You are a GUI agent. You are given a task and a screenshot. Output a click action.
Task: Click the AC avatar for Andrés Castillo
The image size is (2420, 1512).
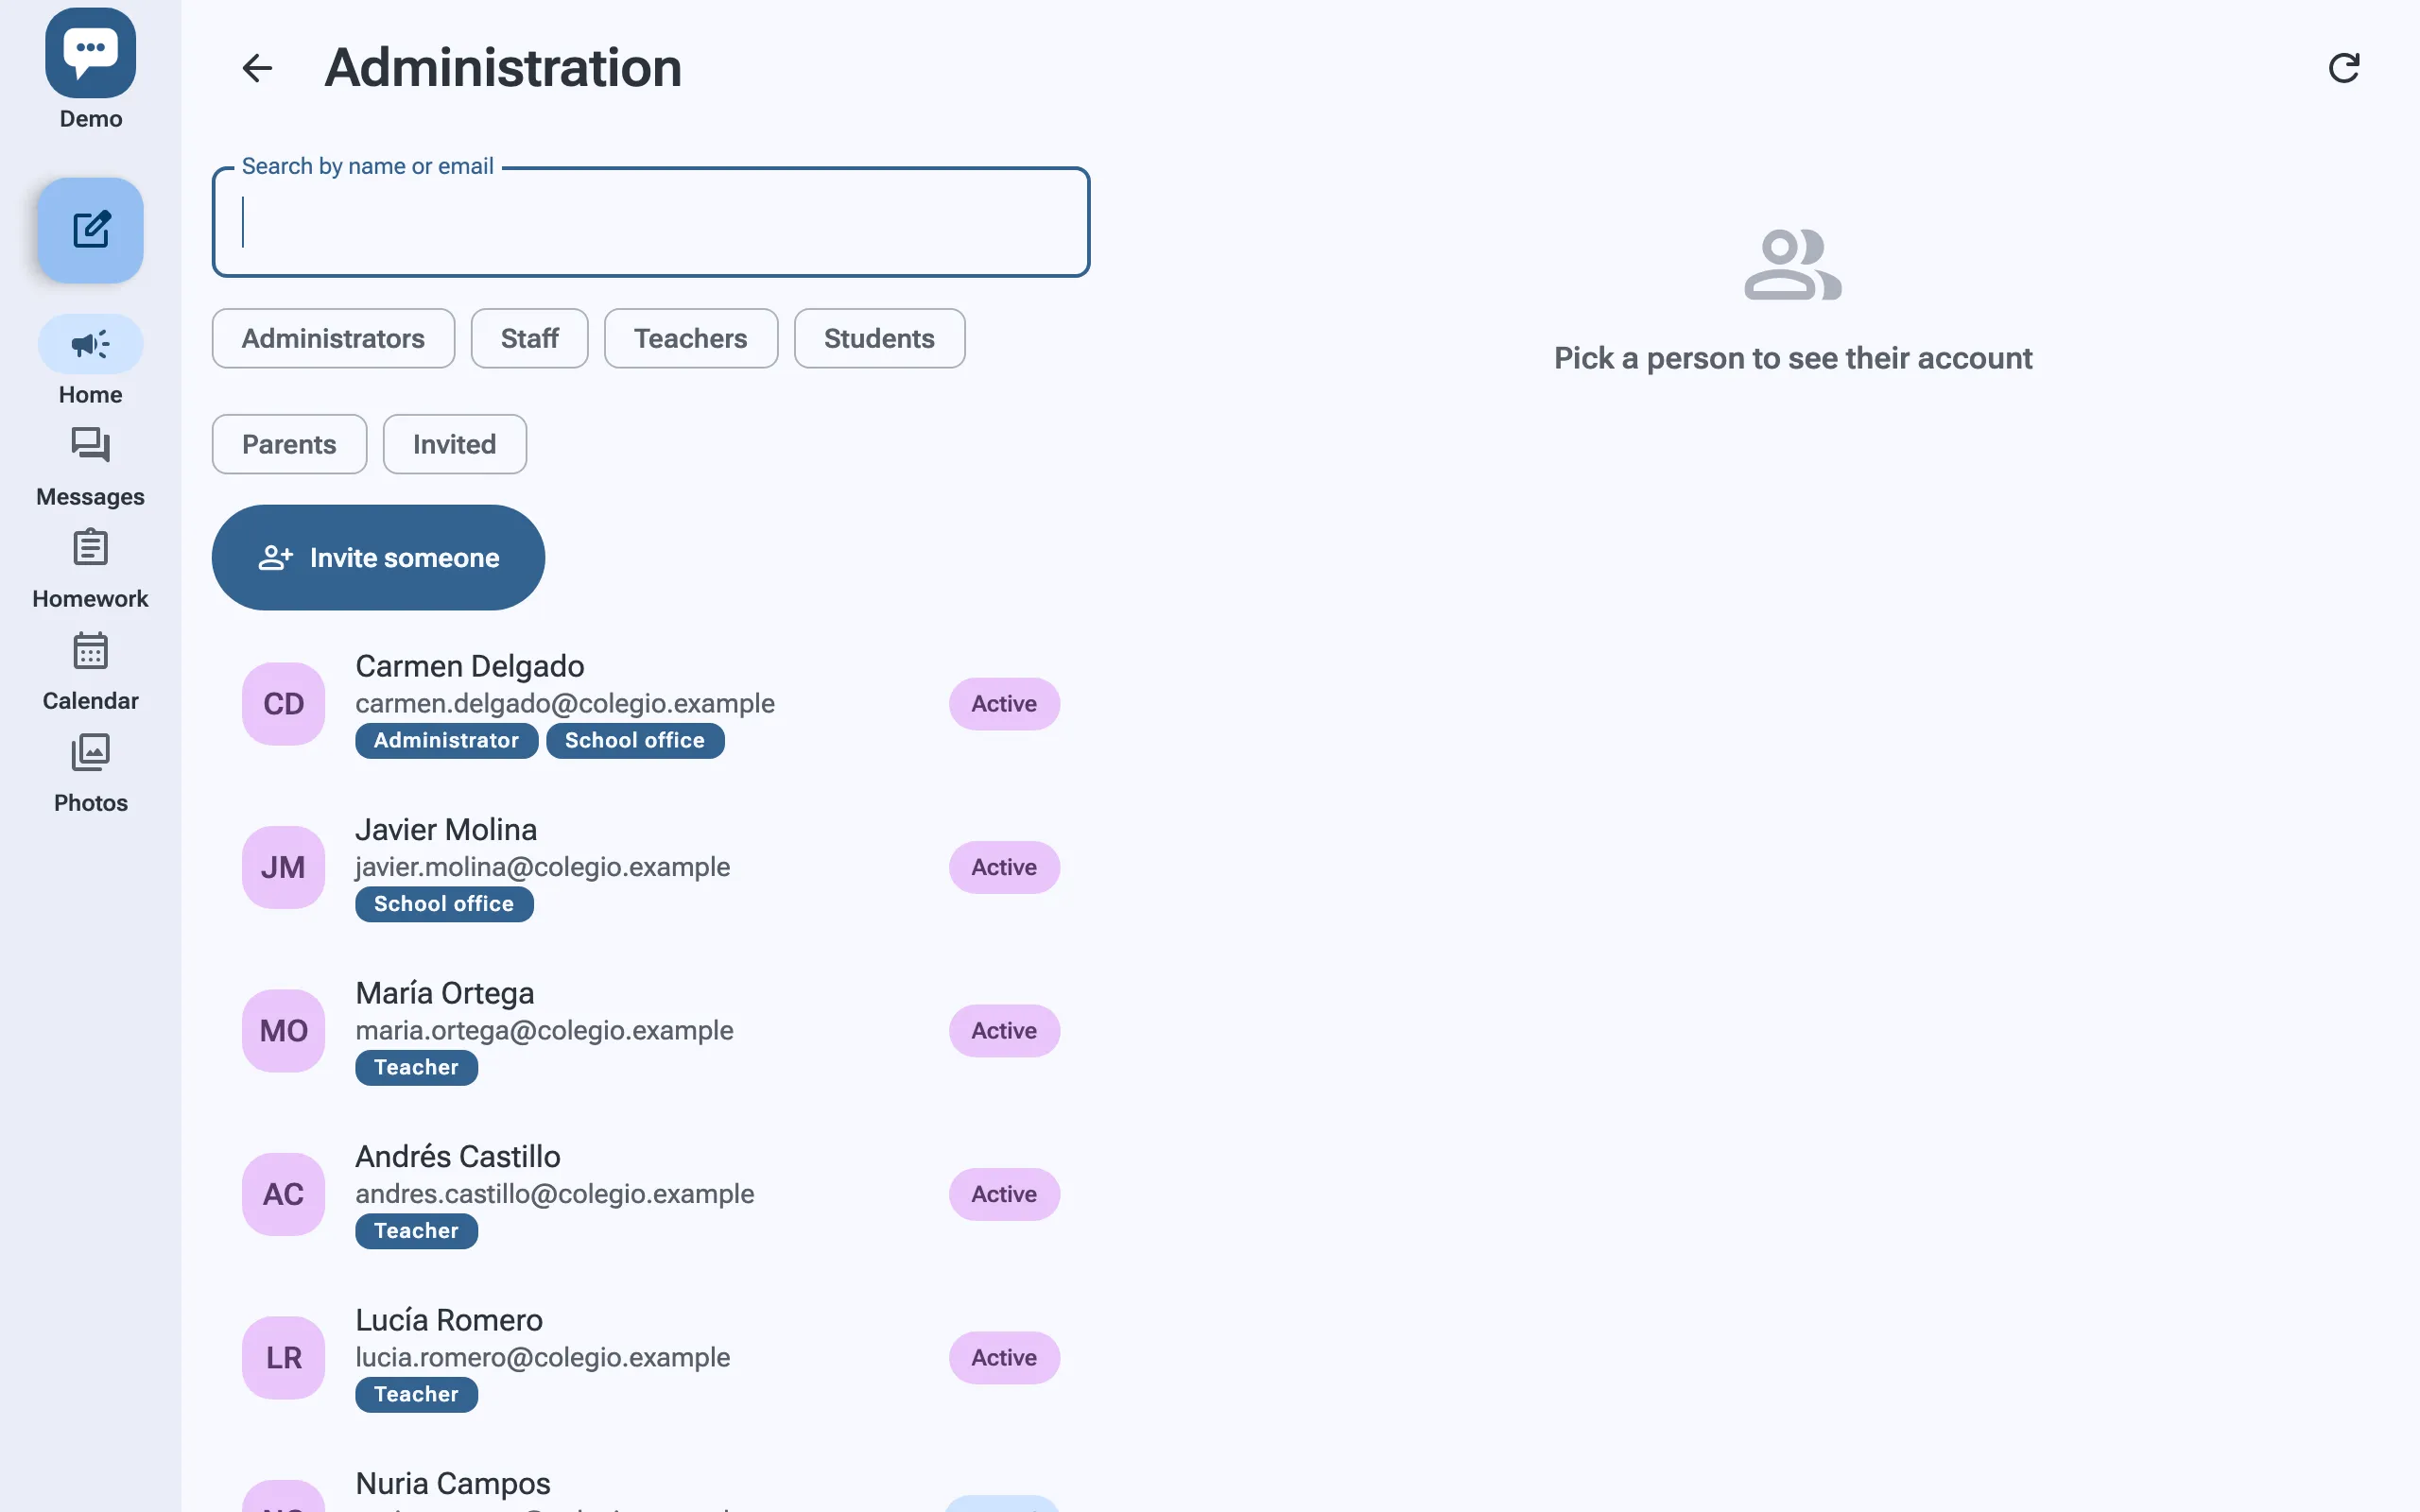(x=283, y=1194)
